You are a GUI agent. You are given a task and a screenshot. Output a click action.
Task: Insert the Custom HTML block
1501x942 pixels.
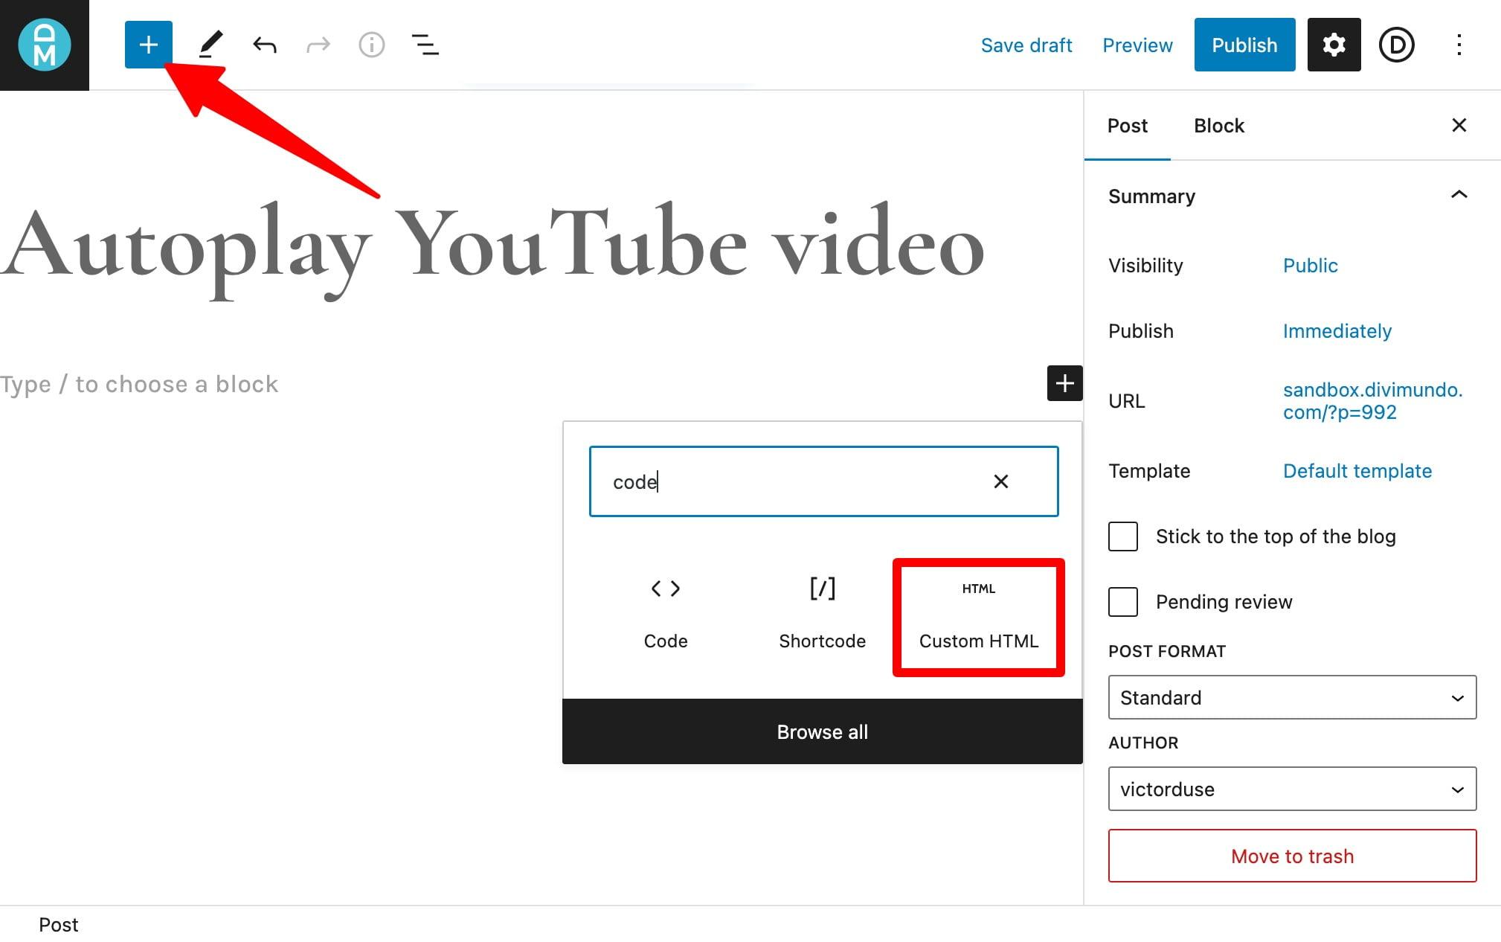click(978, 616)
